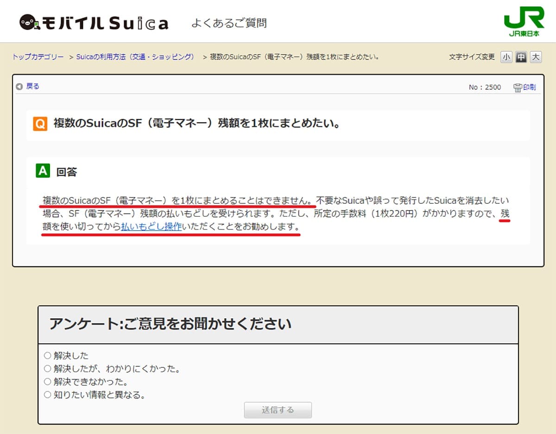Click the 戻る back link
This screenshot has height=434, width=556.
pos(32,86)
